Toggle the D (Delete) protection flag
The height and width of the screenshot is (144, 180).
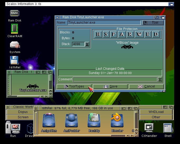pyautogui.click(x=156, y=34)
